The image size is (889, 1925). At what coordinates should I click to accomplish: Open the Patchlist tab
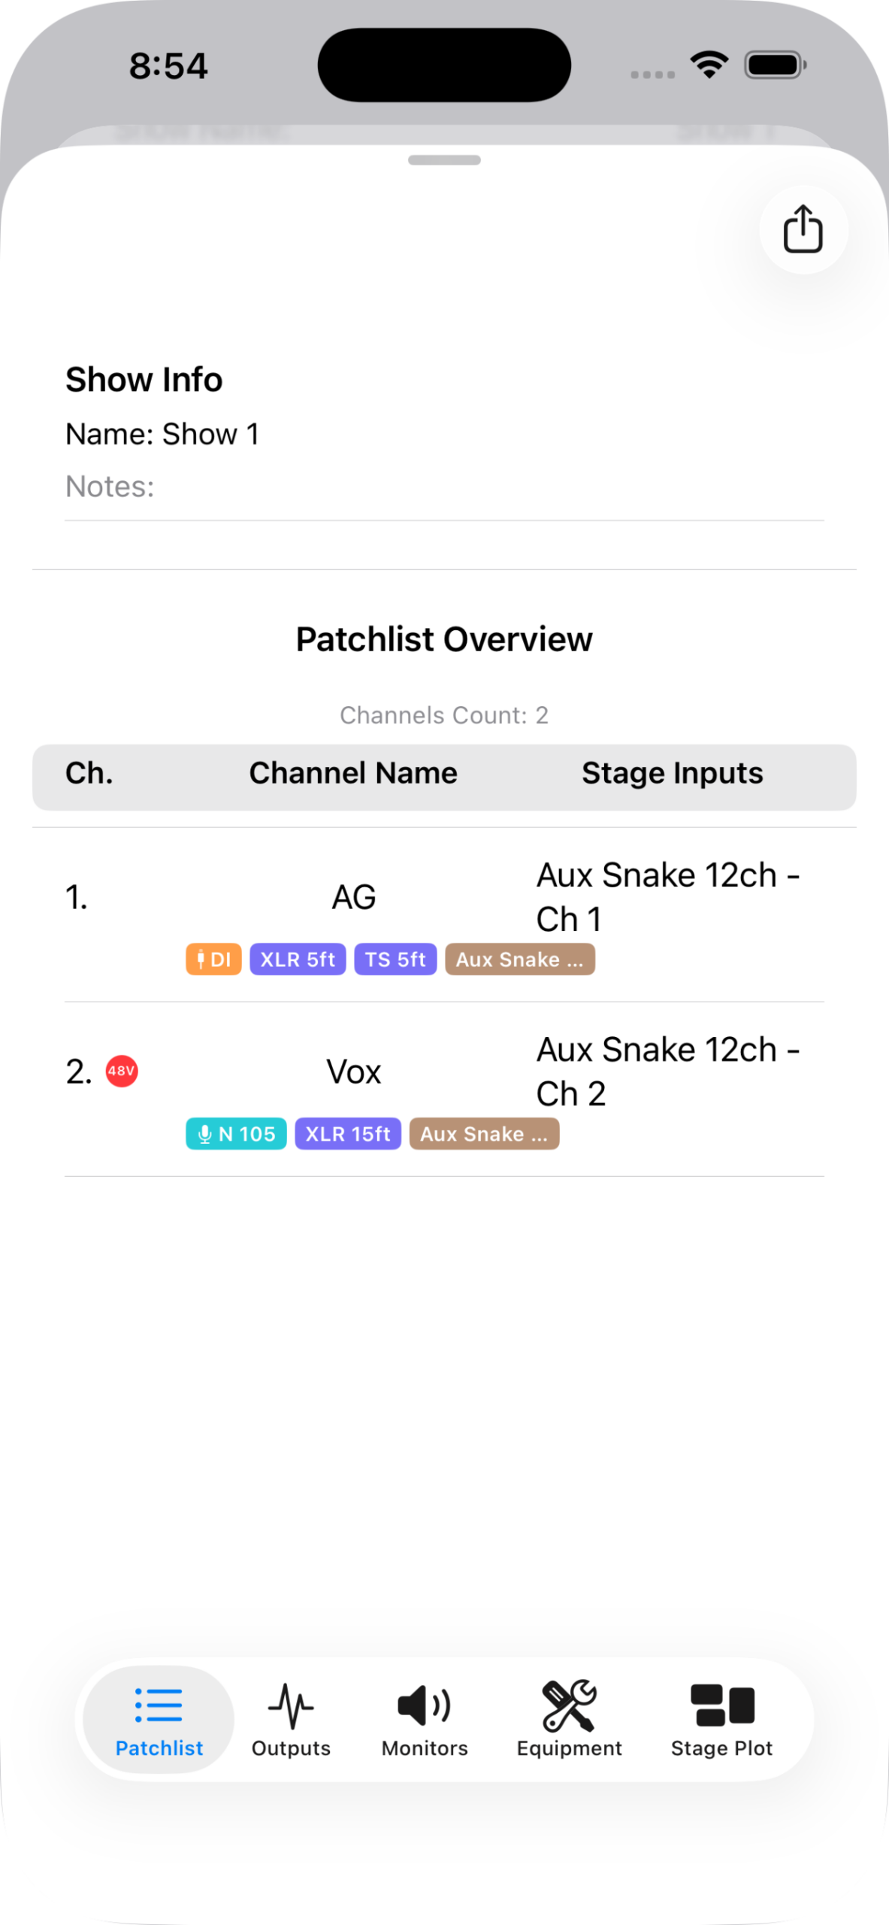point(159,1719)
